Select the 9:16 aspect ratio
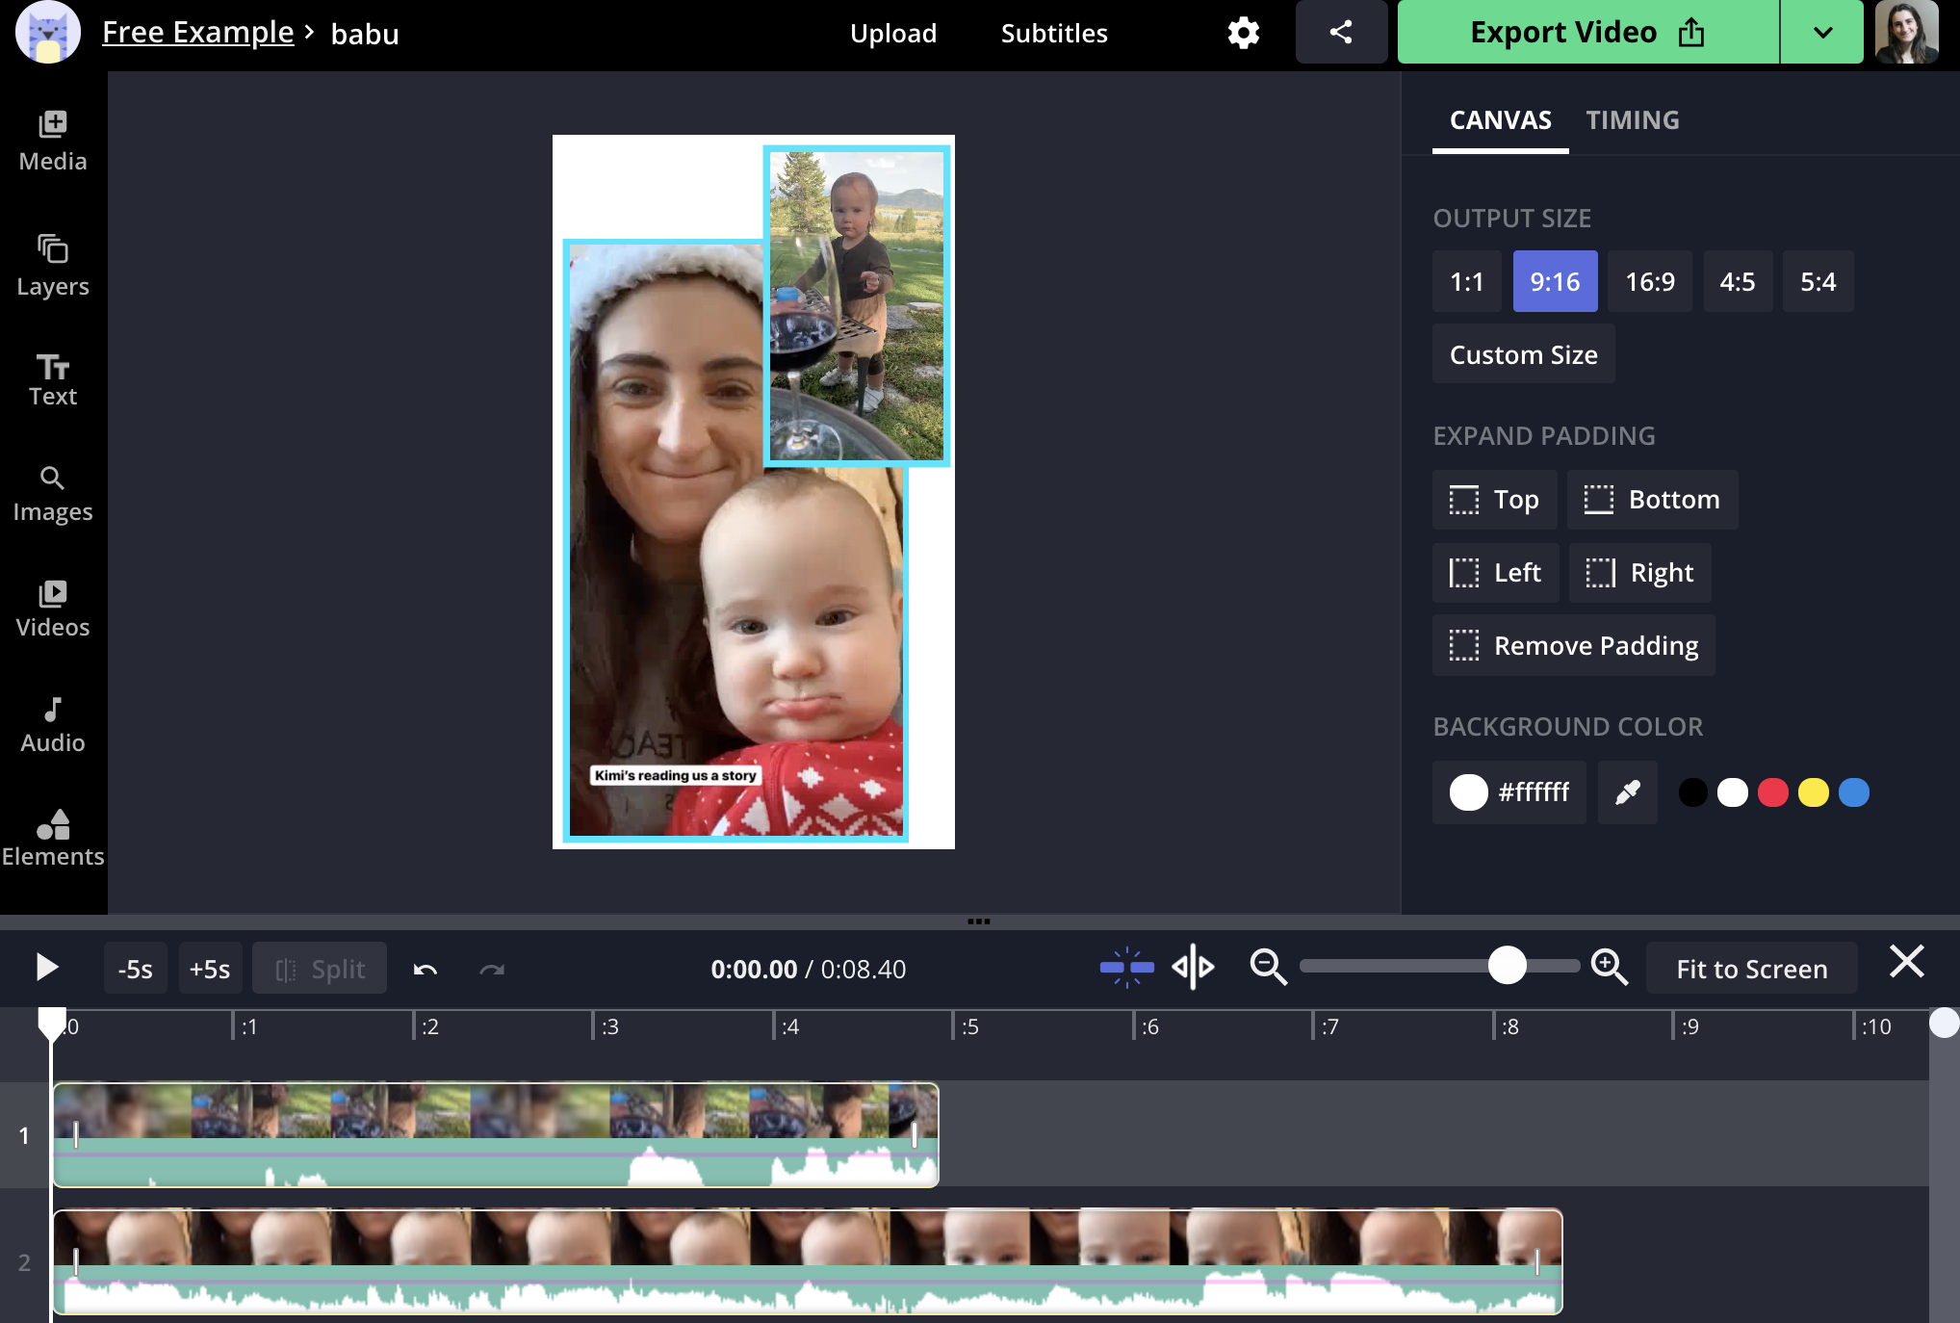 [x=1554, y=280]
